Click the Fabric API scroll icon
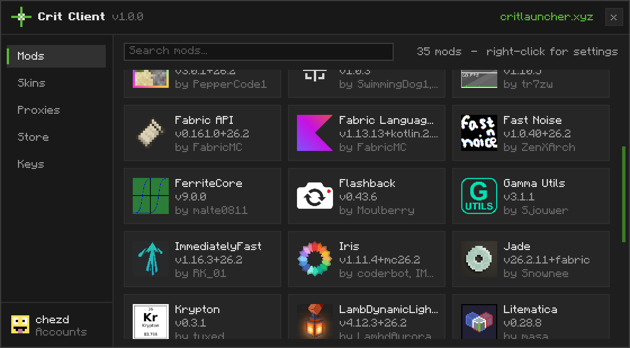630x348 pixels. (x=151, y=133)
